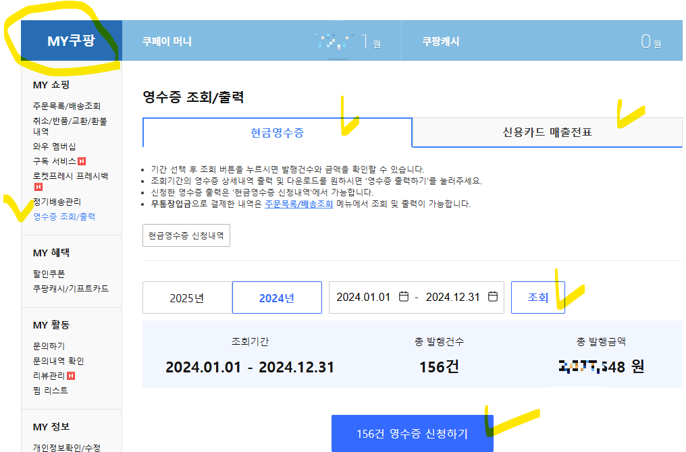Click the MY 쇼핑 section header
The height and width of the screenshot is (452, 686).
(x=51, y=85)
